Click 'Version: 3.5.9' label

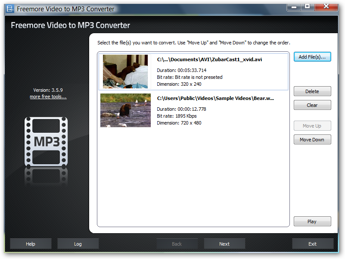[48, 90]
